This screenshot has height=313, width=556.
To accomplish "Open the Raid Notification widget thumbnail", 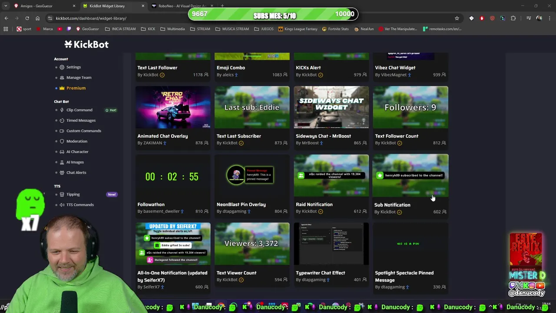I will (331, 176).
